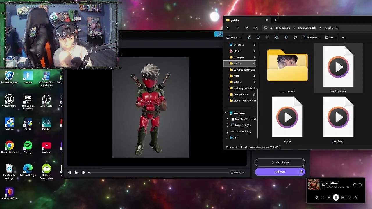Launch Spotify from the desktop

tap(28, 147)
